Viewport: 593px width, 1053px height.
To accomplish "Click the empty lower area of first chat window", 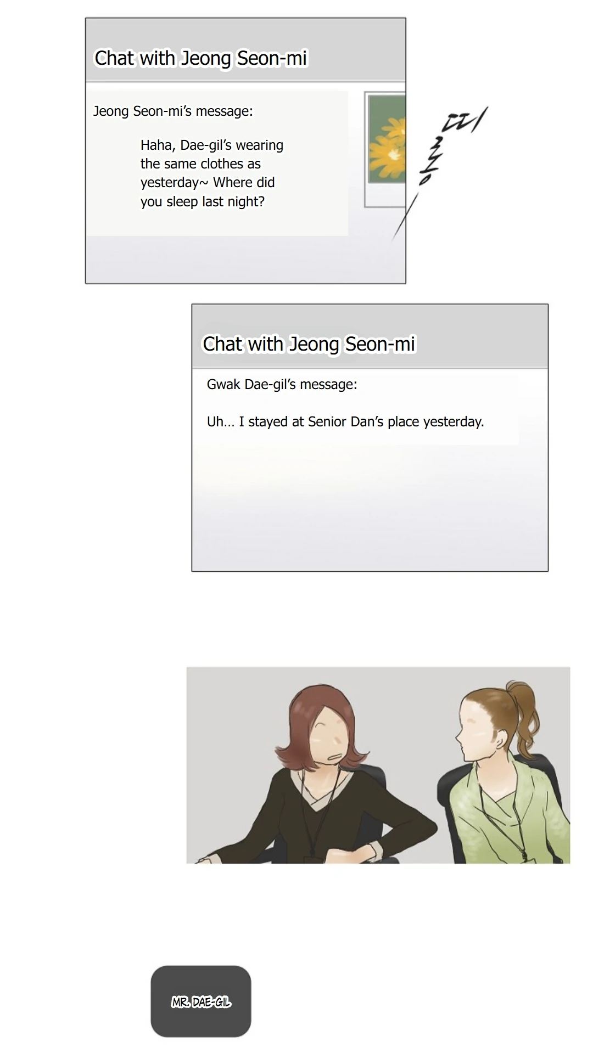I will (x=245, y=260).
